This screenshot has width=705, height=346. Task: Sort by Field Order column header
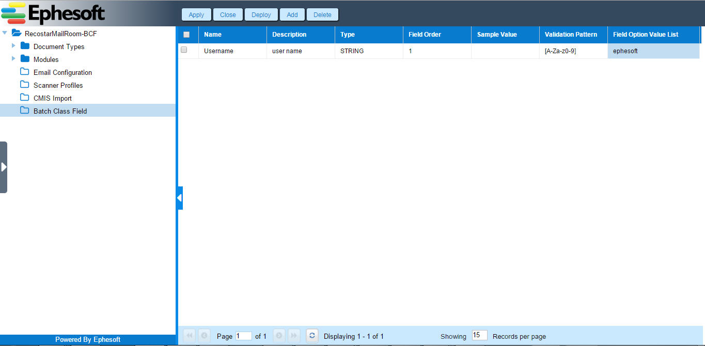click(x=437, y=35)
